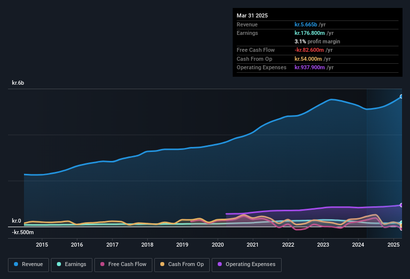Toggle the Revenue legend button
The image size is (410, 279).
click(x=28, y=265)
